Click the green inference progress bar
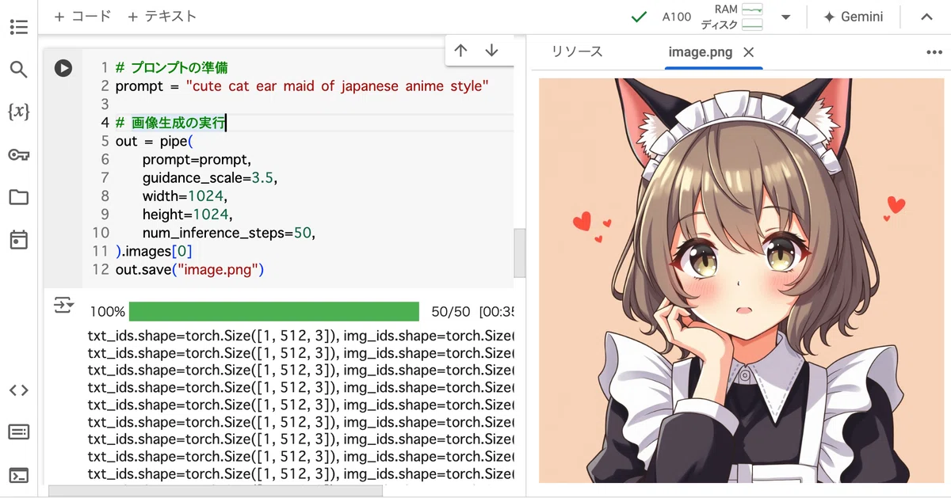This screenshot has width=951, height=498. (273, 311)
